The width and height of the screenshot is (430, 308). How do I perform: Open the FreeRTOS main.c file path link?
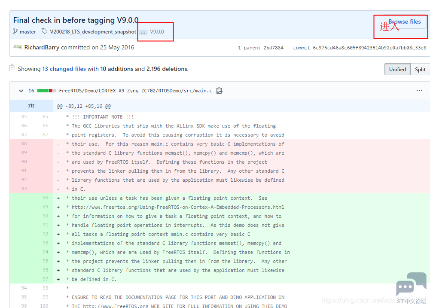click(135, 91)
